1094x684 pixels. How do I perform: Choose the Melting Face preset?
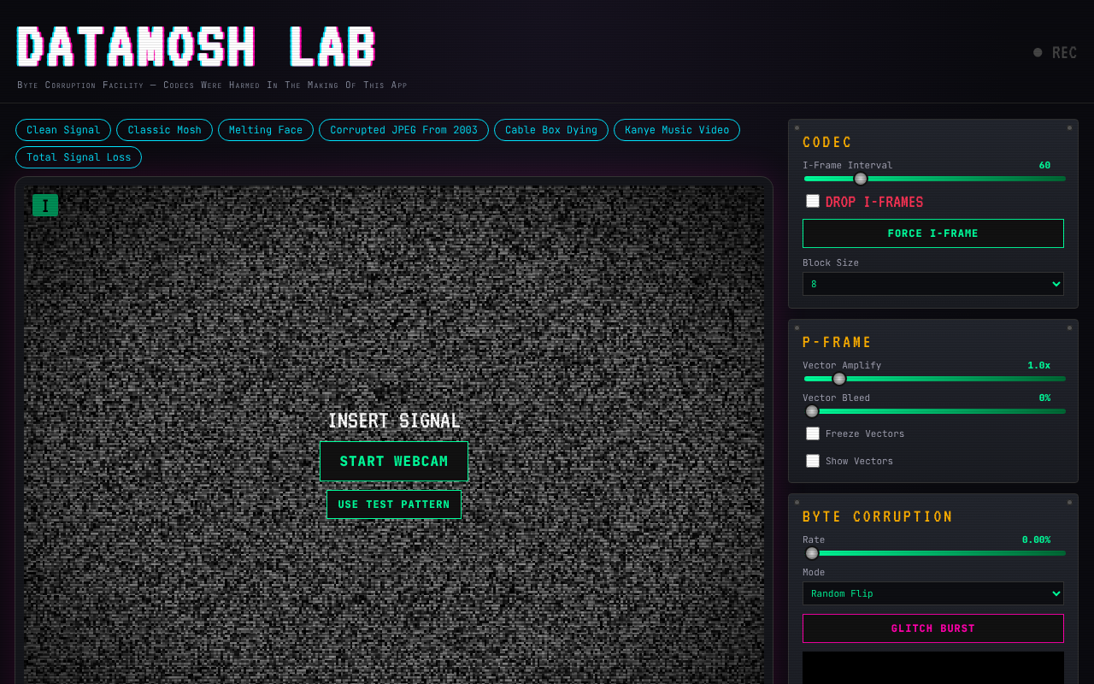click(x=266, y=130)
